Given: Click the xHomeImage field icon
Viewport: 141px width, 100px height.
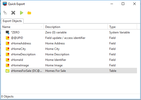Looking at the screenshot, I should tap(7, 65).
